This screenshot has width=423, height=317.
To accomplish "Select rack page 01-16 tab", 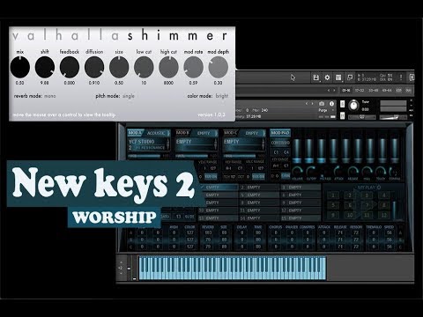I will pyautogui.click(x=346, y=91).
